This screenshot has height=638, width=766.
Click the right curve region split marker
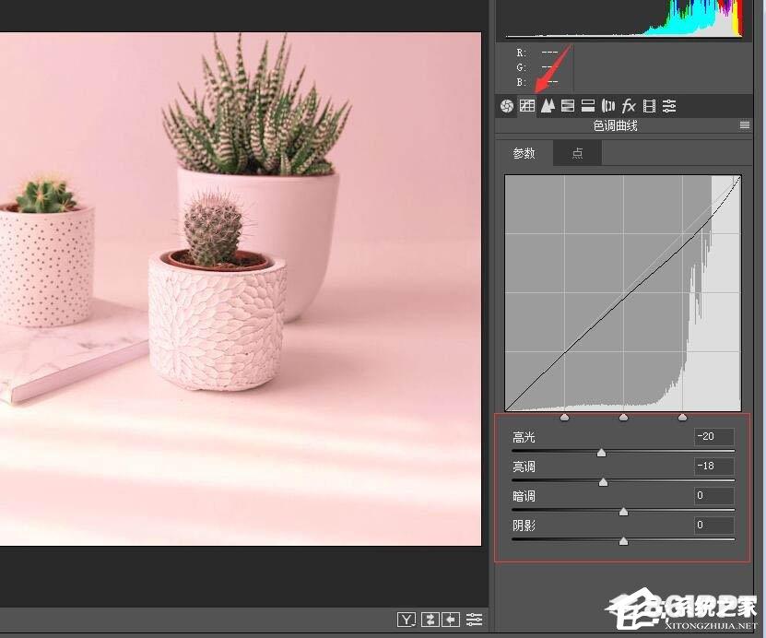[682, 417]
